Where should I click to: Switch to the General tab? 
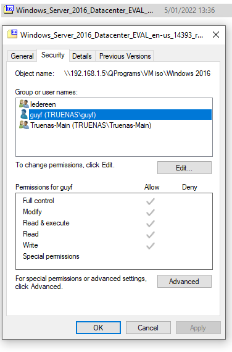coord(22,56)
